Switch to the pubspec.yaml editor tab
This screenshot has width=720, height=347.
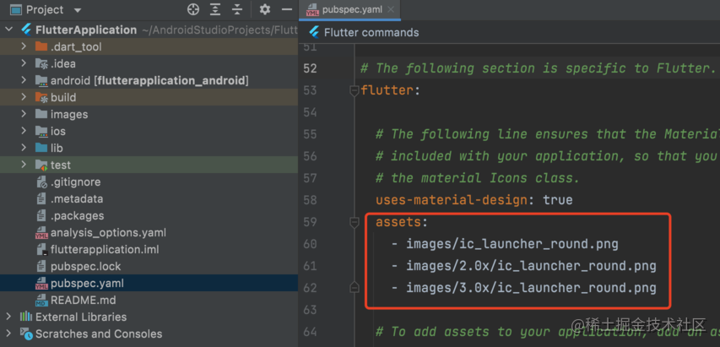[x=352, y=9]
